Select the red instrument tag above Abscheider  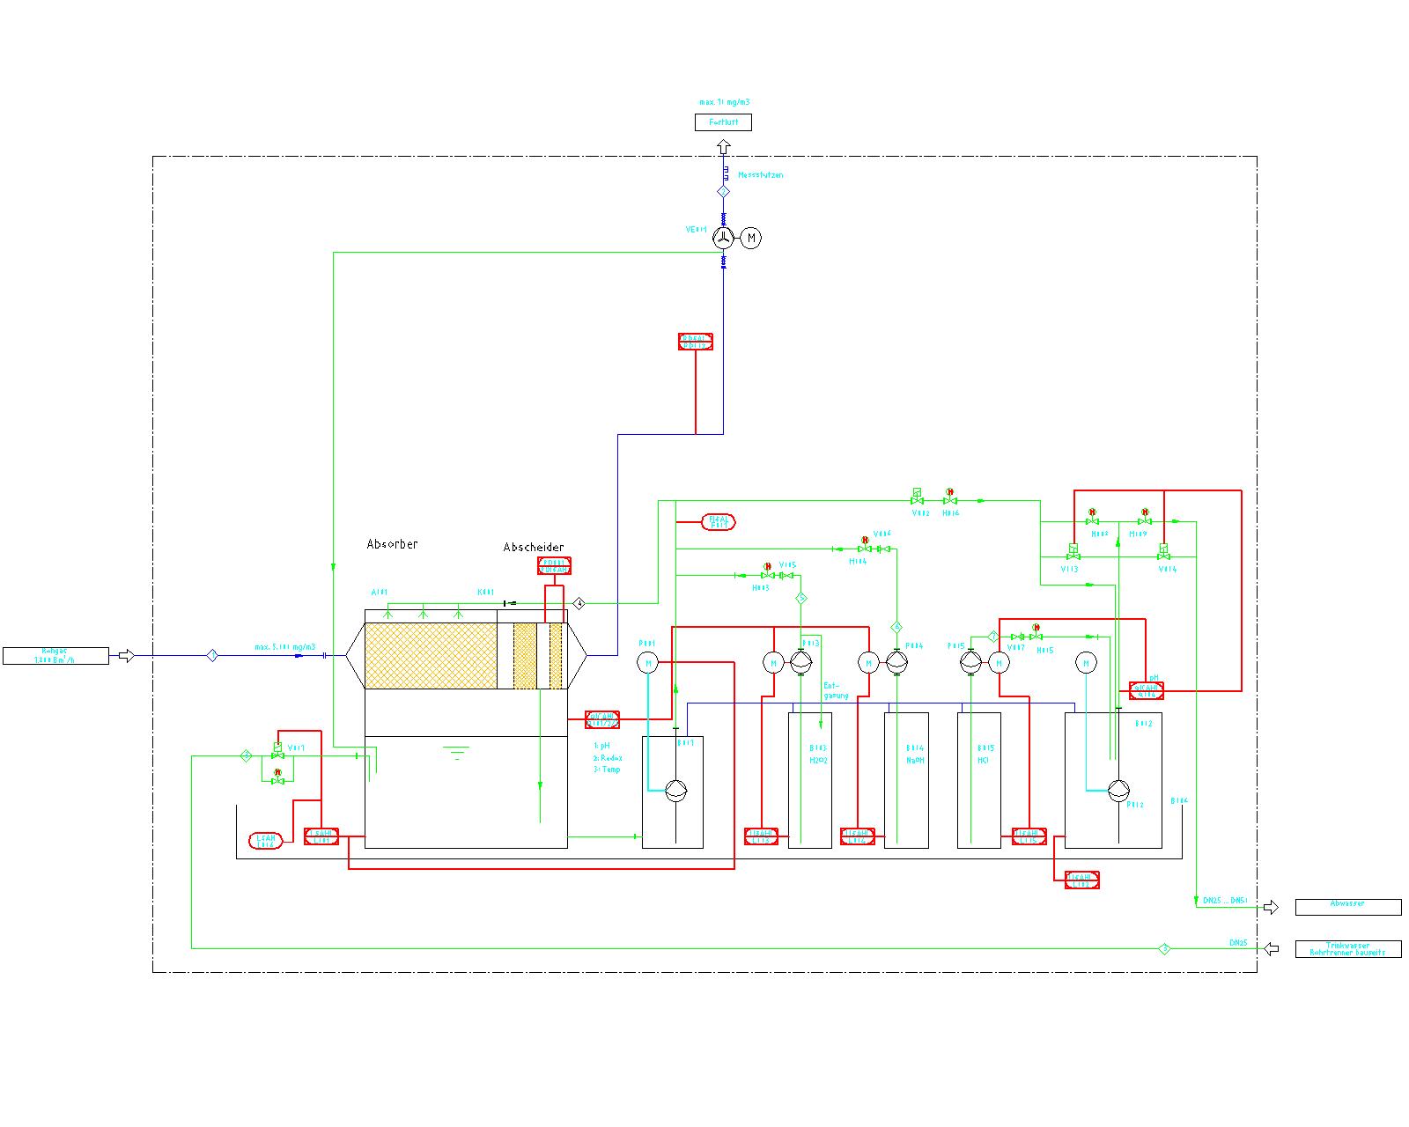tap(555, 565)
